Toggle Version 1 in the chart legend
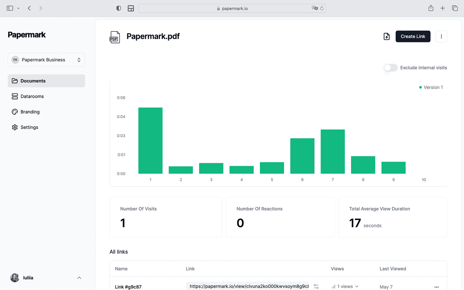The image size is (464, 290). pyautogui.click(x=431, y=87)
